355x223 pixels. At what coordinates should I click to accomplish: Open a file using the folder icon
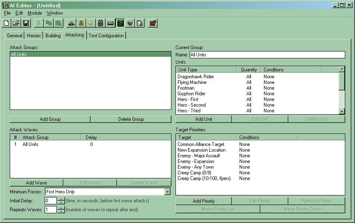point(16,23)
